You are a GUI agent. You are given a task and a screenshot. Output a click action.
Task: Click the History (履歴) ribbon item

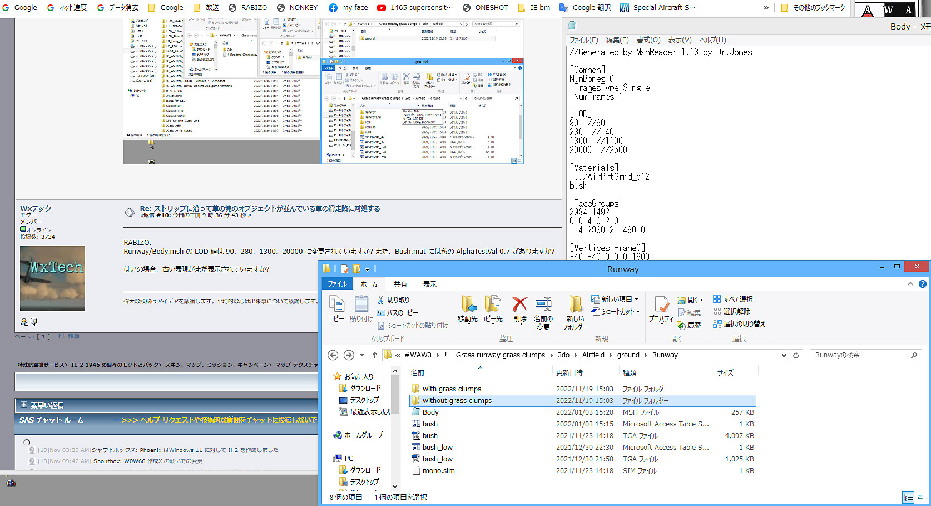click(689, 325)
